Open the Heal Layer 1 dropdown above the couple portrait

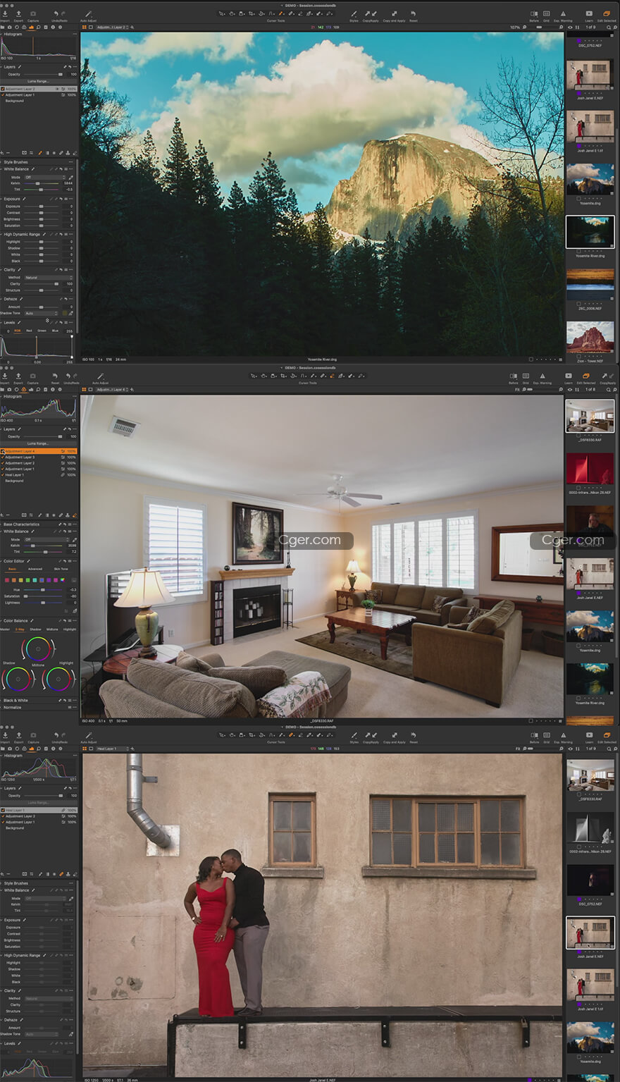(x=111, y=749)
